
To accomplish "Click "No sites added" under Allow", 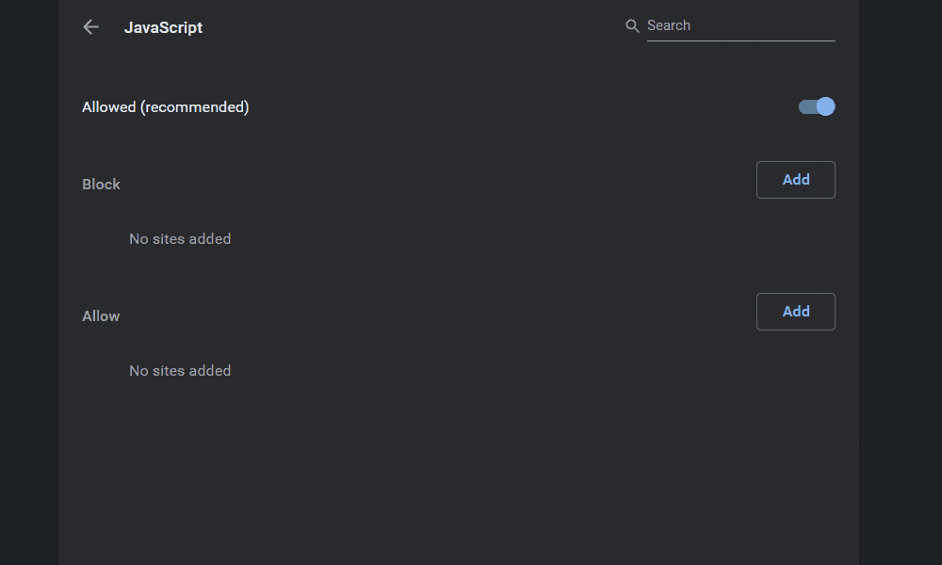I will point(180,371).
